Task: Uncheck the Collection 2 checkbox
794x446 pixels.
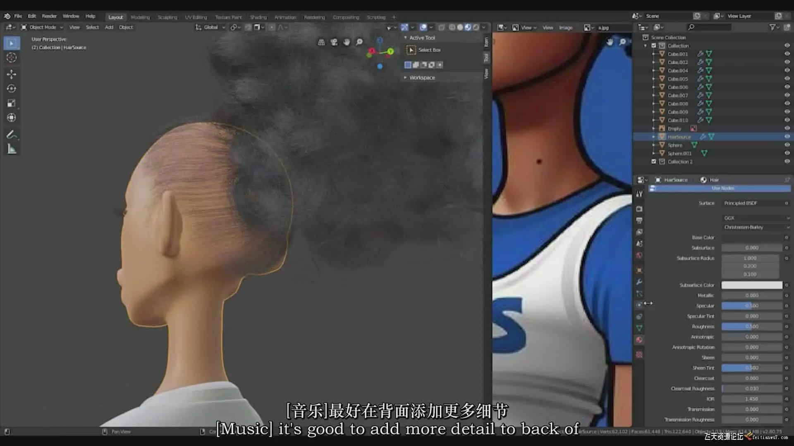Action: pyautogui.click(x=654, y=161)
